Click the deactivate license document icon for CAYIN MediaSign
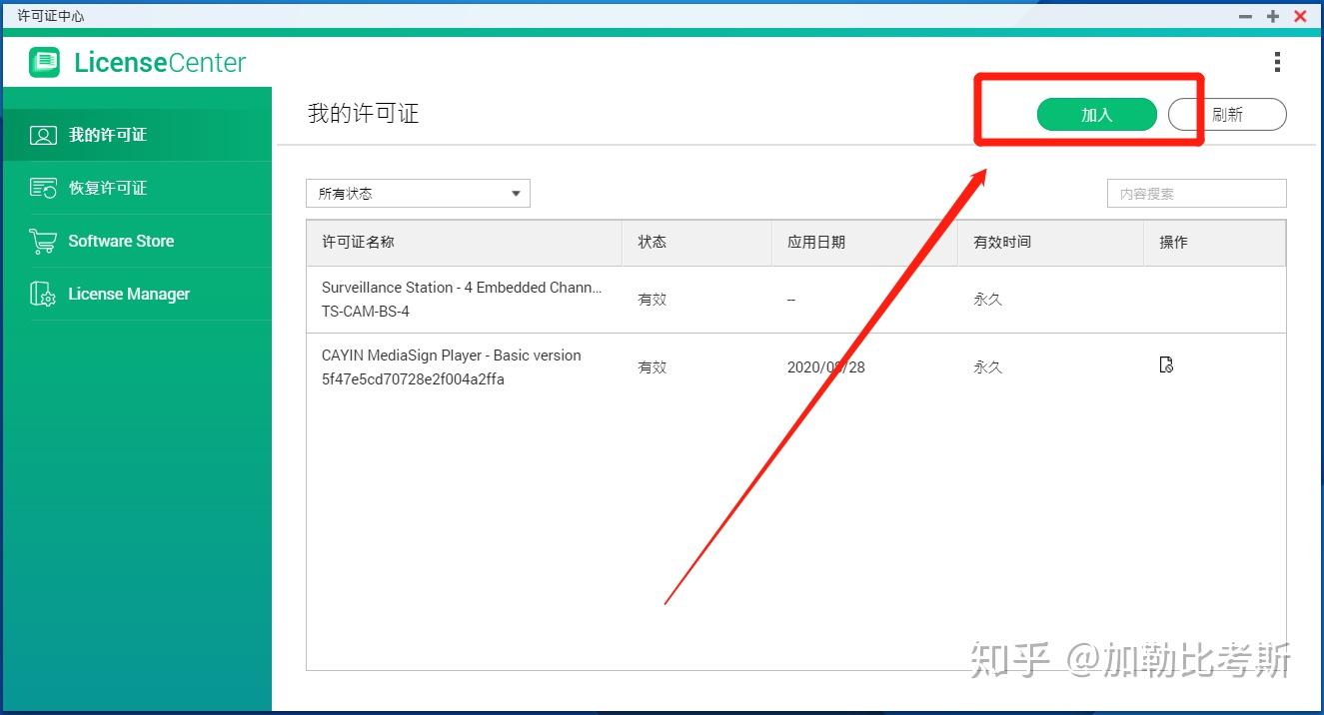Screen dimensions: 1324x715 point(1166,365)
